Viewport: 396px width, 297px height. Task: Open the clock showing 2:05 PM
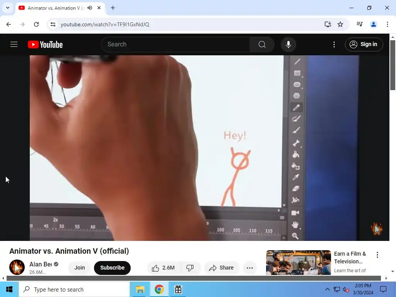[x=363, y=289]
